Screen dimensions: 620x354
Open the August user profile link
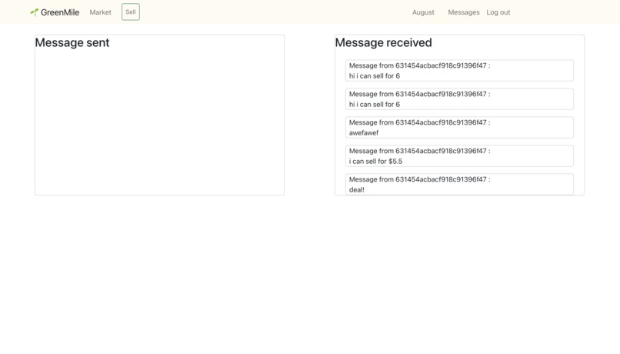(x=423, y=12)
